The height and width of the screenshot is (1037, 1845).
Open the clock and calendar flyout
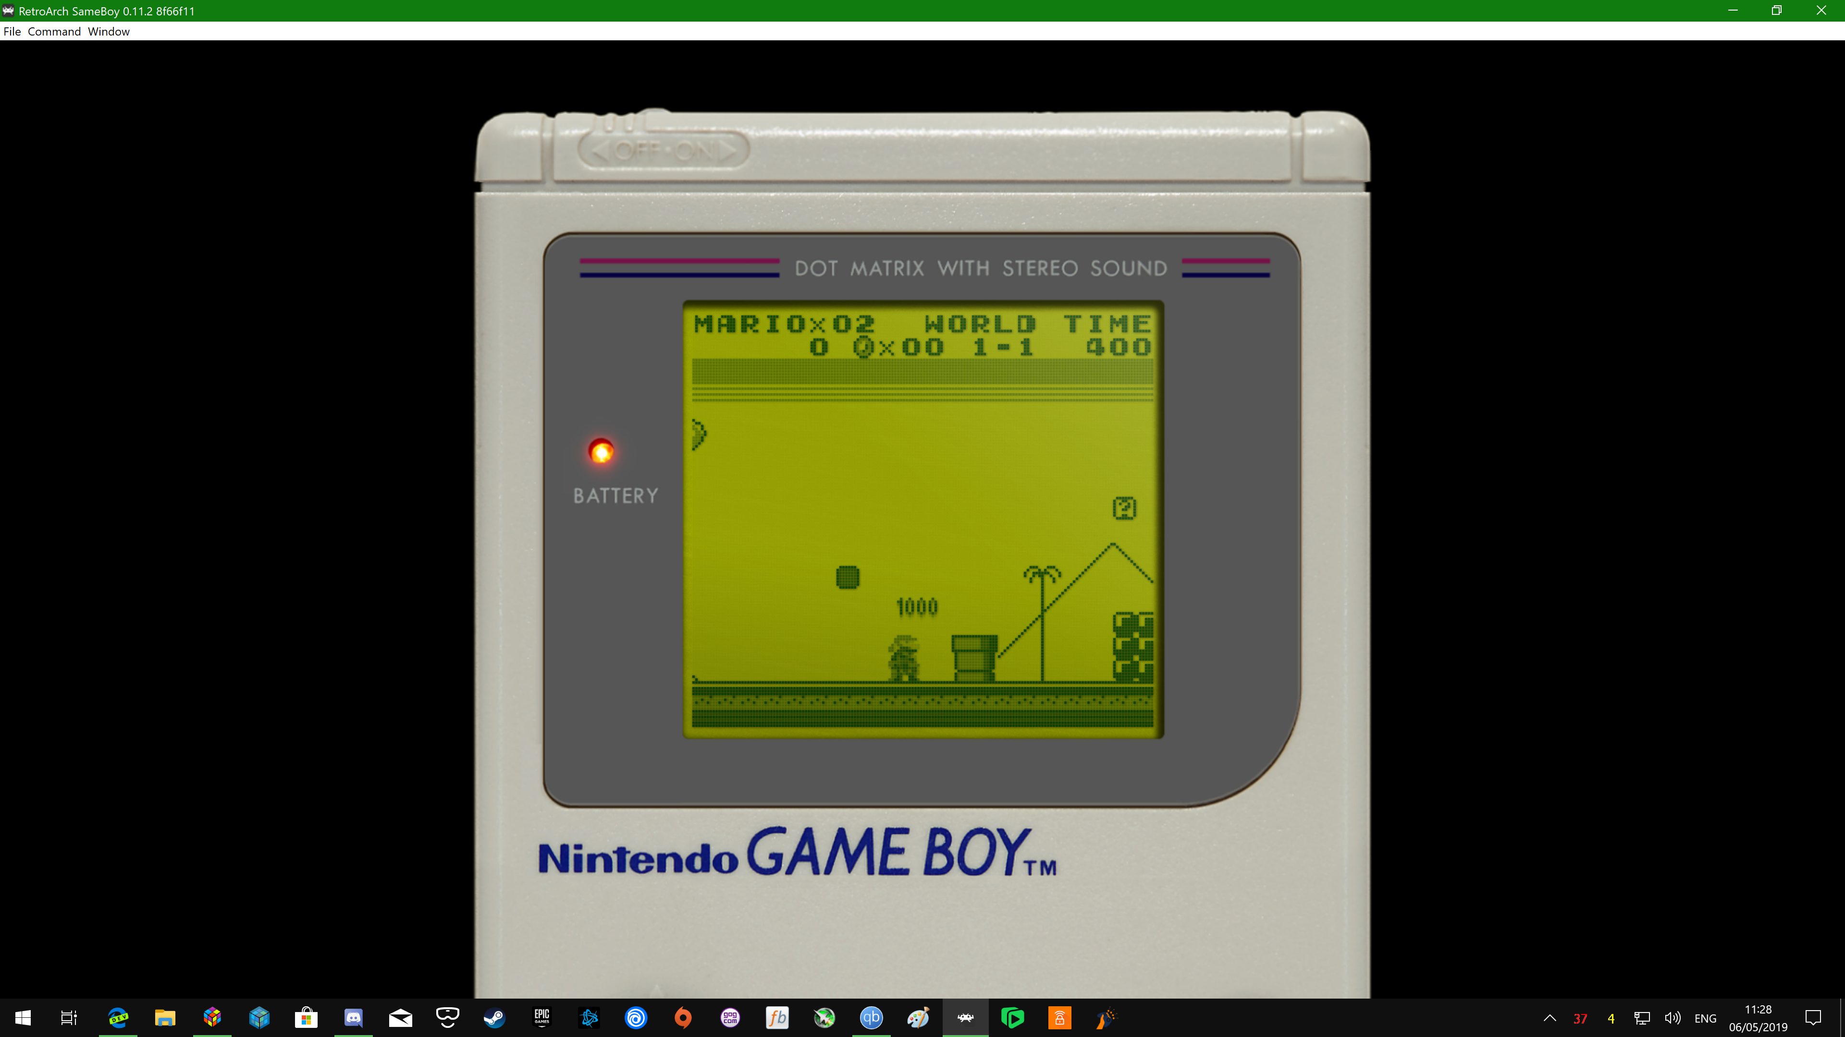[1759, 1018]
